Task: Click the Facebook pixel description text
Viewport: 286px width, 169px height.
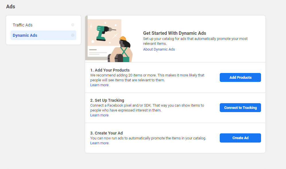Action: [147, 108]
